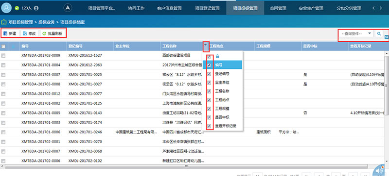Toggle the lock column checkbox
The height and width of the screenshot is (176, 389).
pyautogui.click(x=210, y=56)
